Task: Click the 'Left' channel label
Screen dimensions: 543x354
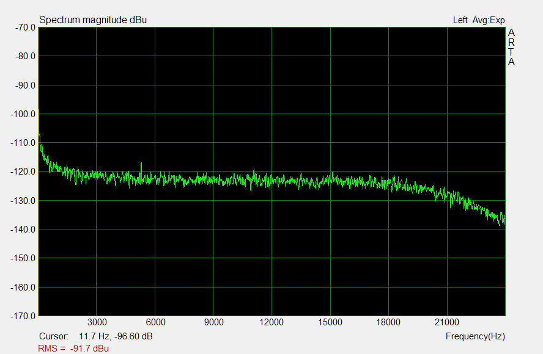Action: tap(460, 20)
